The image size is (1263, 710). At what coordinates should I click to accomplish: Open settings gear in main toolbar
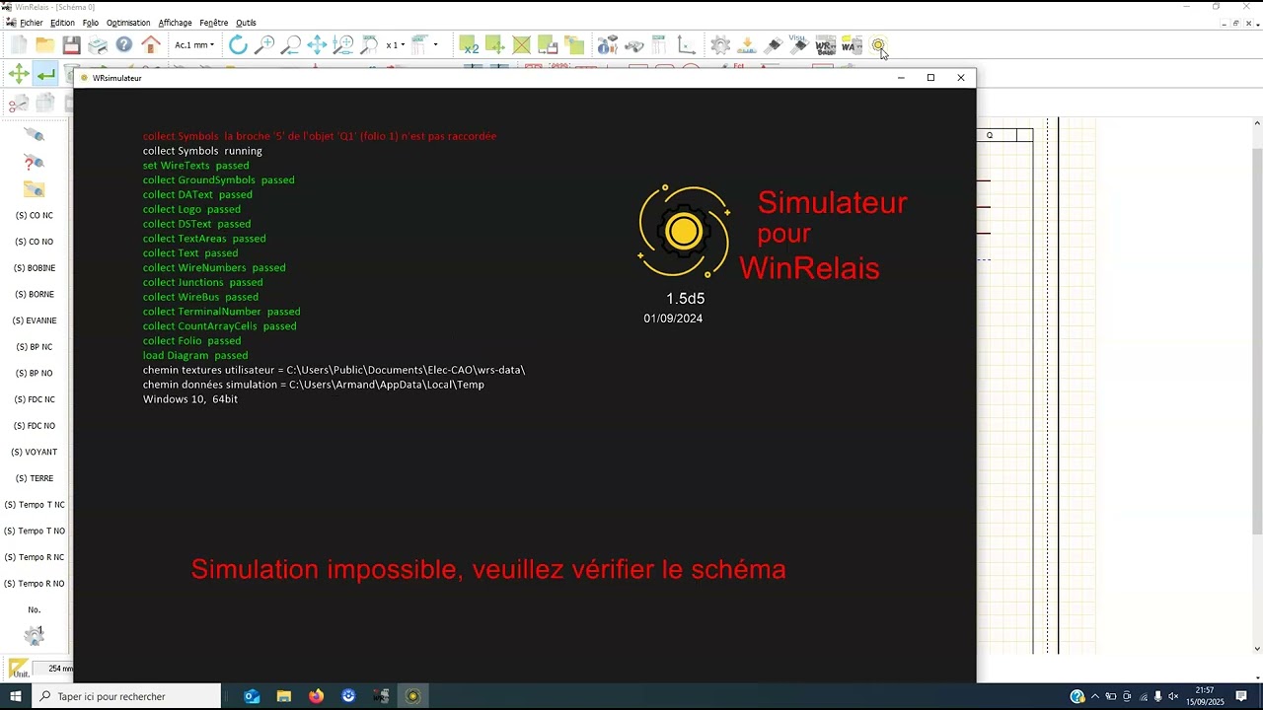click(x=720, y=45)
